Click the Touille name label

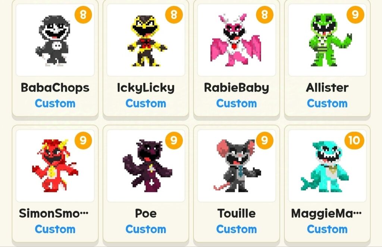pyautogui.click(x=237, y=213)
